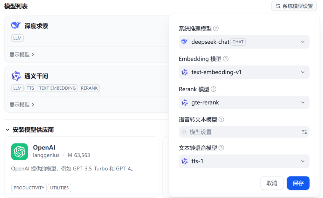Click the LLM tag under 深度求索
Image resolution: width=323 pixels, height=198 pixels.
17,38
